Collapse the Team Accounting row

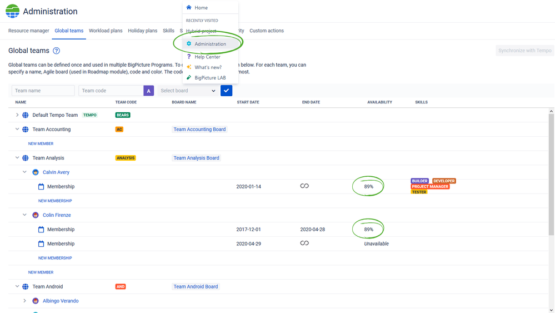[17, 129]
